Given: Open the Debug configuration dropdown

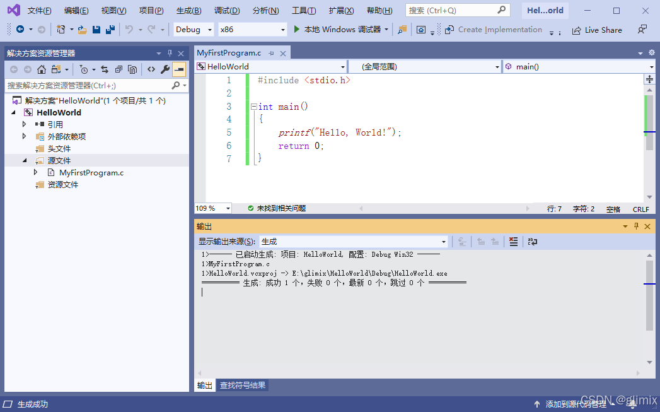Looking at the screenshot, I should pyautogui.click(x=193, y=30).
